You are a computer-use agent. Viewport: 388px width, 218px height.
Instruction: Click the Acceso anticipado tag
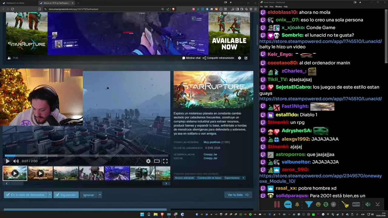(x=184, y=178)
